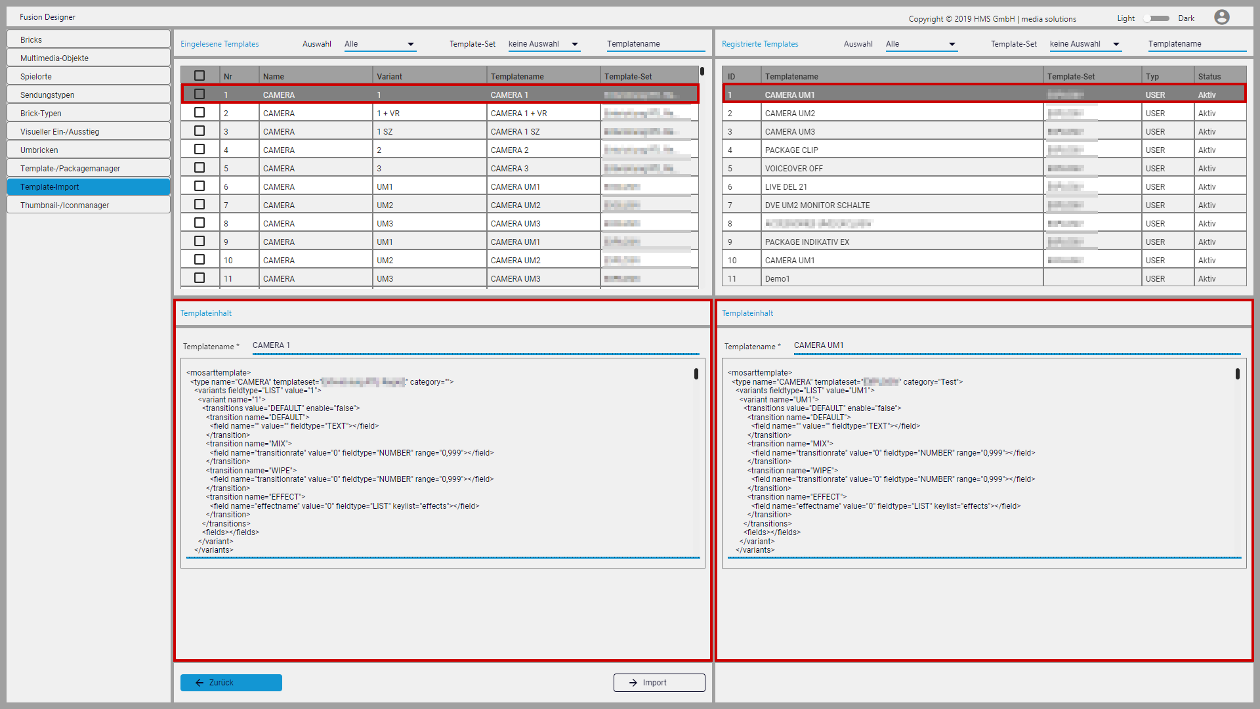The width and height of the screenshot is (1260, 709).
Task: Select Template-Import in the sidebar
Action: tap(88, 186)
